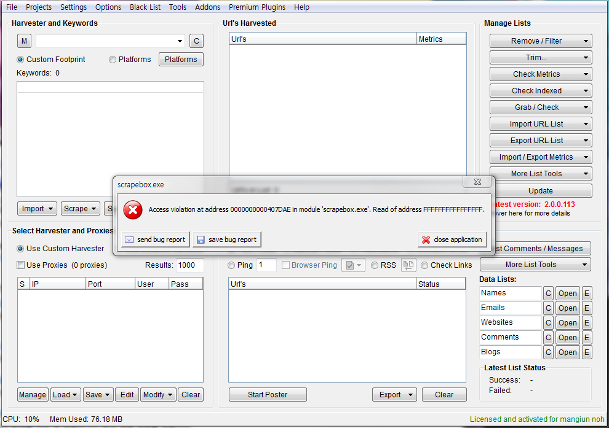
Task: Open the Options menu
Action: 108,7
